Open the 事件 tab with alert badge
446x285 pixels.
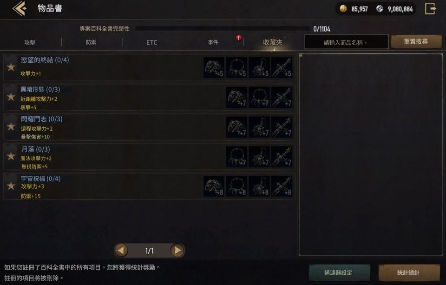click(213, 42)
